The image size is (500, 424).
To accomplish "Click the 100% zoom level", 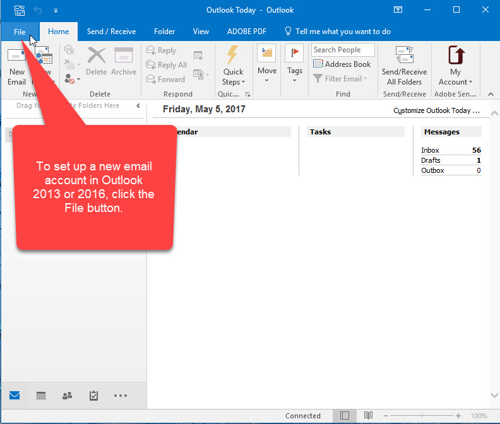I will 479,416.
